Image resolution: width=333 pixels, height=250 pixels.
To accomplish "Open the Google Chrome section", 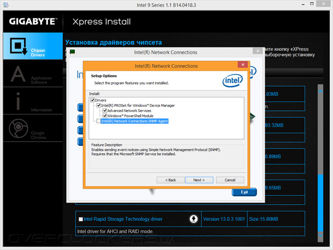I will pos(33,128).
